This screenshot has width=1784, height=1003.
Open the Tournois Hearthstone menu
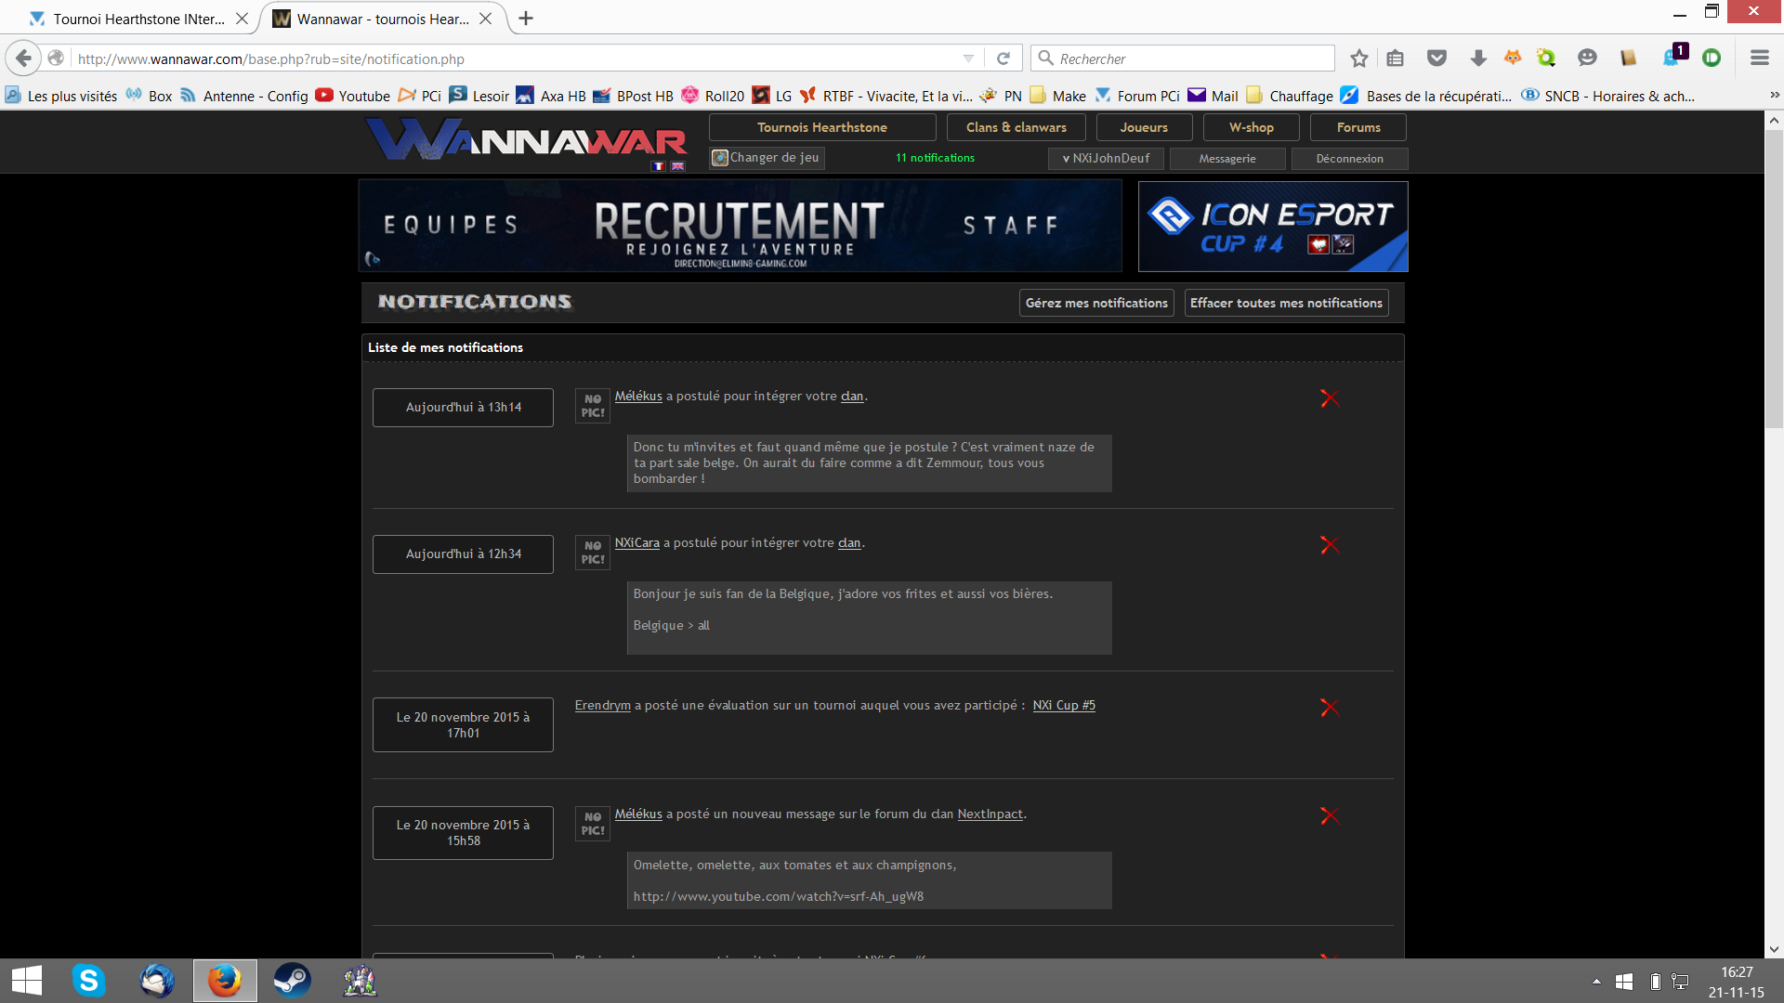pos(822,127)
